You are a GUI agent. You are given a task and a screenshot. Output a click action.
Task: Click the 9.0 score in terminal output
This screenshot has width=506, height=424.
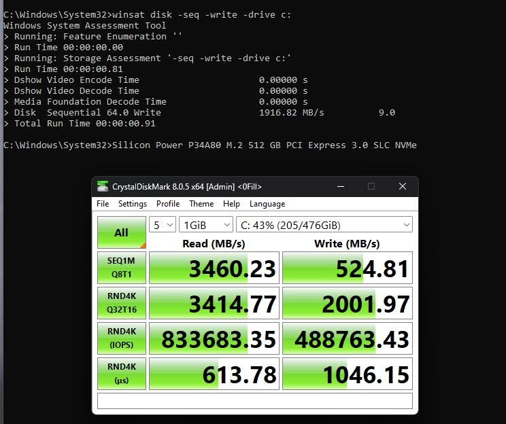tap(386, 113)
